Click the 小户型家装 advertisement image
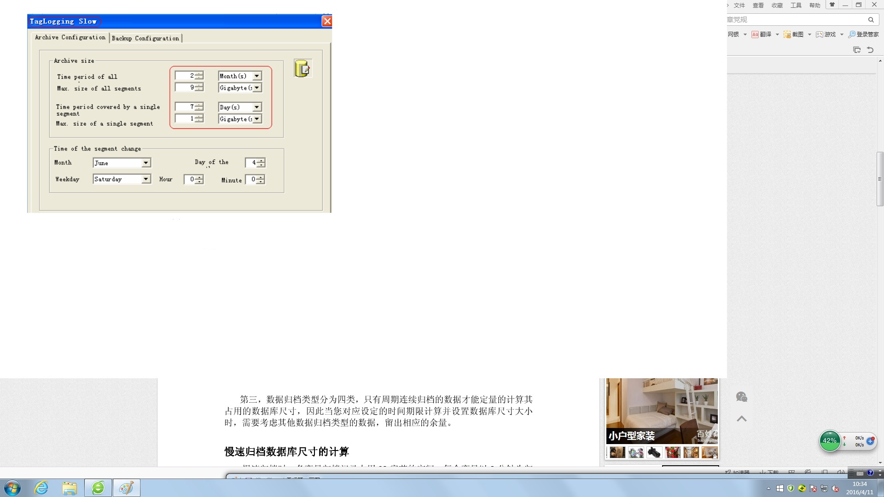The height and width of the screenshot is (497, 884). (x=662, y=410)
